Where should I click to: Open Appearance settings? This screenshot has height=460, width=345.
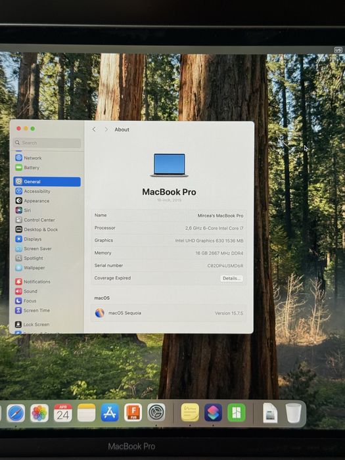tap(32, 201)
